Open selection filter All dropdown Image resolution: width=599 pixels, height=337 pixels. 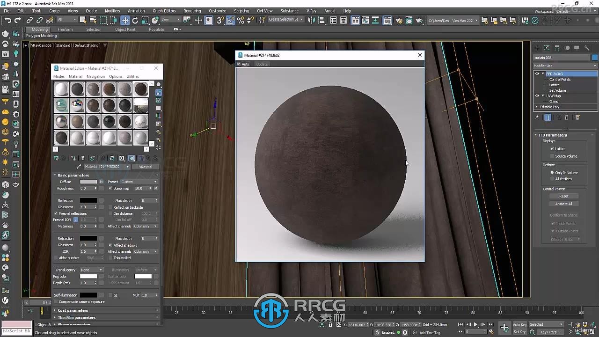[x=67, y=20]
